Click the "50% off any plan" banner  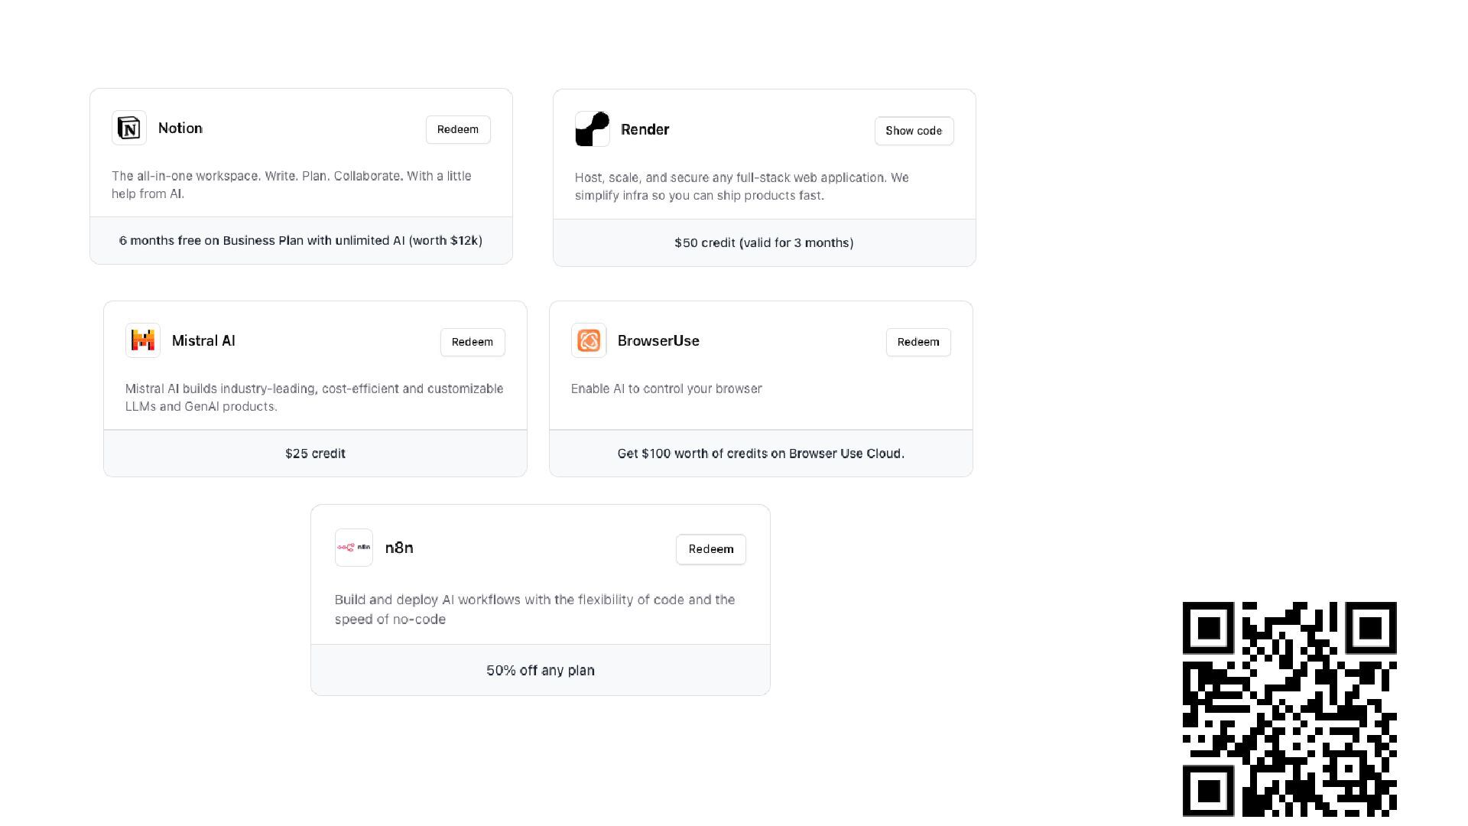[x=541, y=671]
